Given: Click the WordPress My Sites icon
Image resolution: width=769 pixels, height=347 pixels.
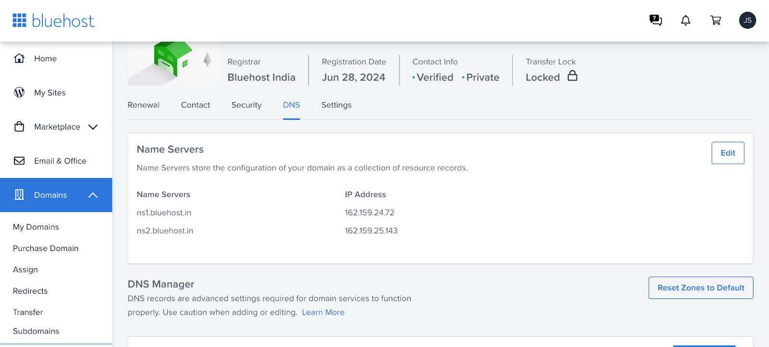Looking at the screenshot, I should tap(19, 92).
